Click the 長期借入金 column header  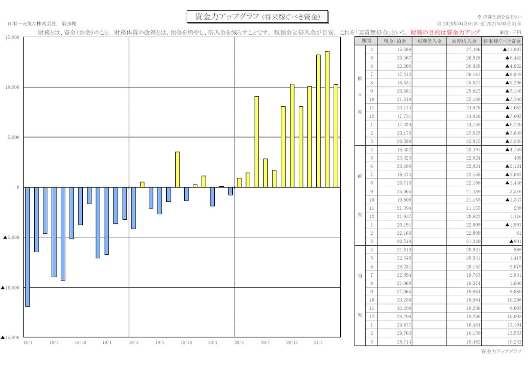click(464, 41)
